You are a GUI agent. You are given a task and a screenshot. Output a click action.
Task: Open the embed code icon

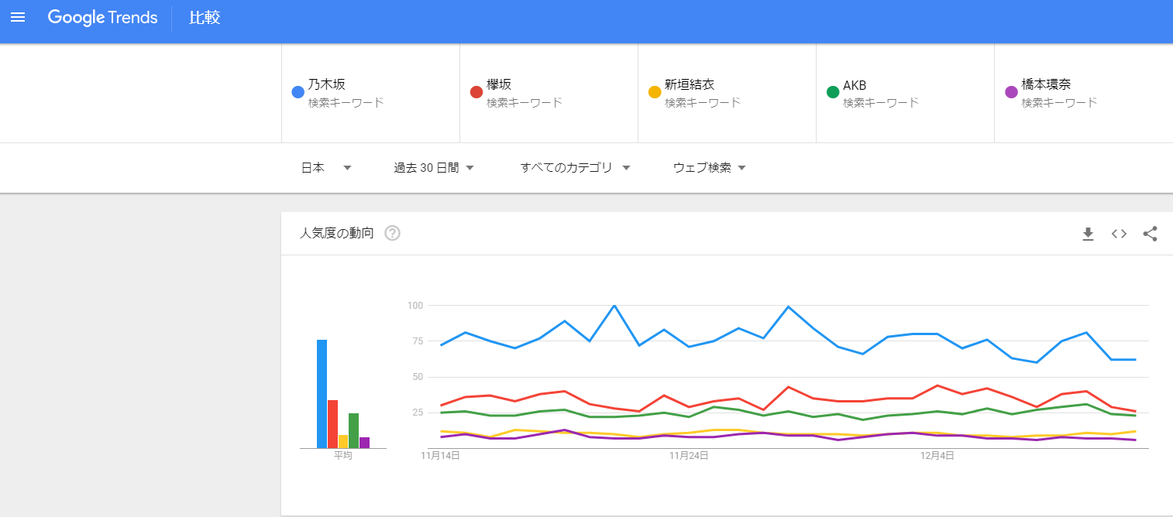[x=1119, y=234]
